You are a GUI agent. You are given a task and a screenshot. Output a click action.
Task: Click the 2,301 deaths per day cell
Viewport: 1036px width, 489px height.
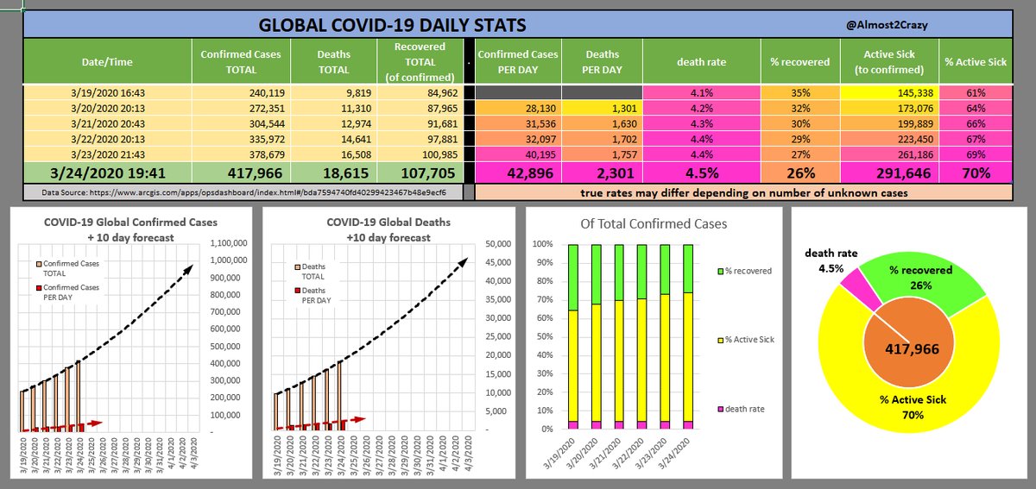[x=602, y=173]
